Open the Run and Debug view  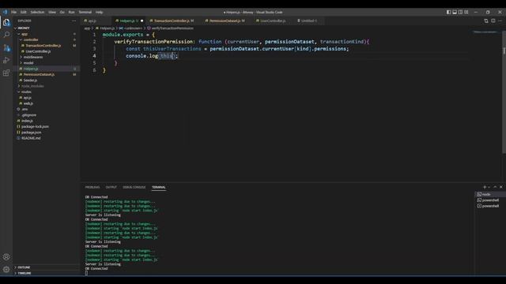(x=6, y=60)
